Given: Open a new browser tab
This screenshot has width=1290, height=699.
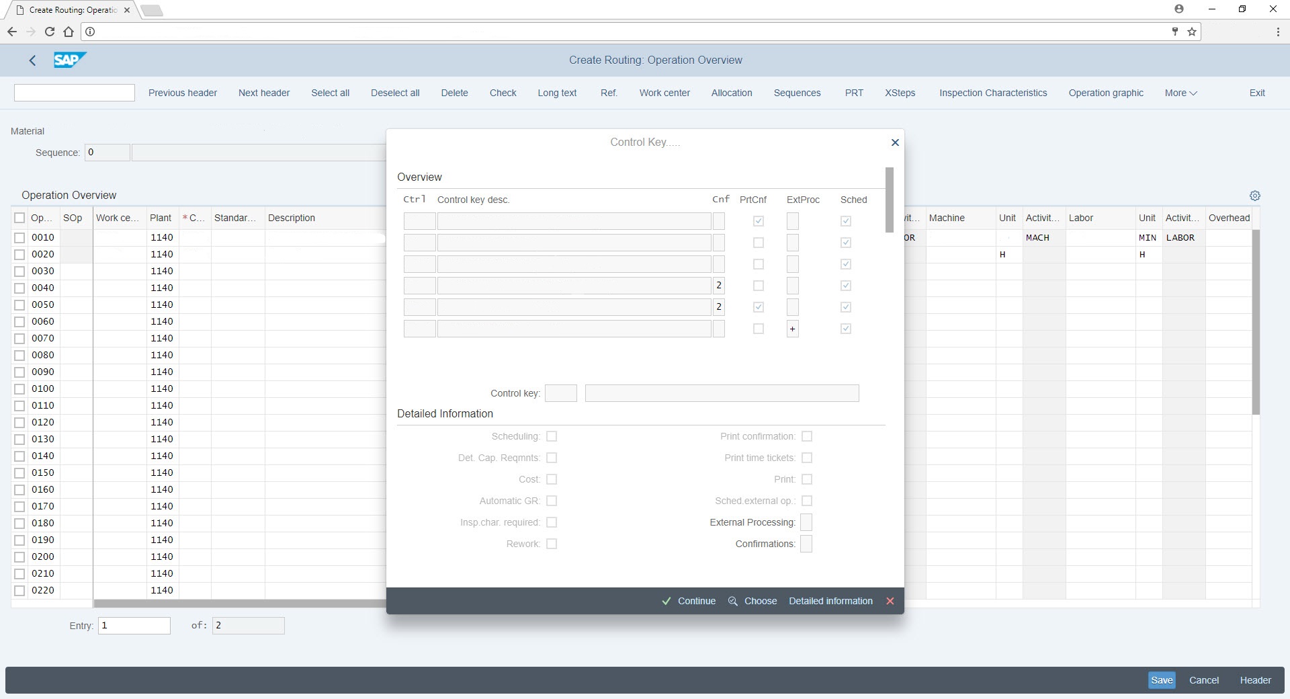Looking at the screenshot, I should 152,11.
